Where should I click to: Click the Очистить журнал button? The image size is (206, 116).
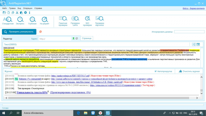coord(189,71)
